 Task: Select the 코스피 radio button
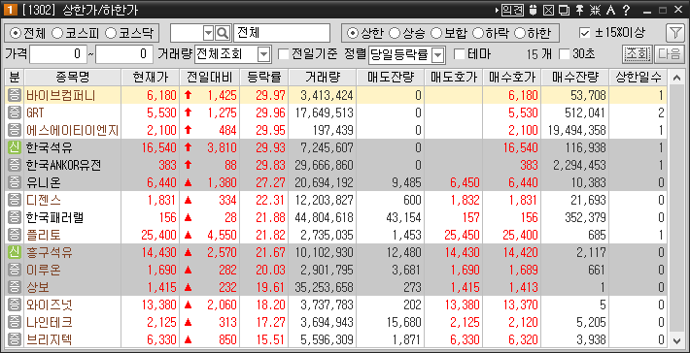coord(57,33)
